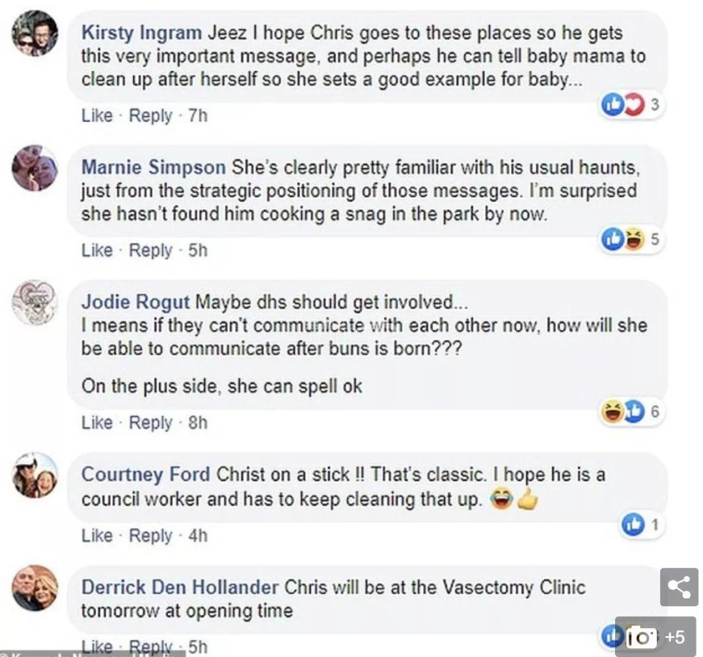This screenshot has height=657, width=703.
Task: Open Marnie Simpson's profile picture
Action: [x=35, y=168]
